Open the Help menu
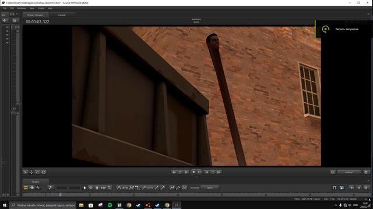373x209 pixels. point(50,8)
